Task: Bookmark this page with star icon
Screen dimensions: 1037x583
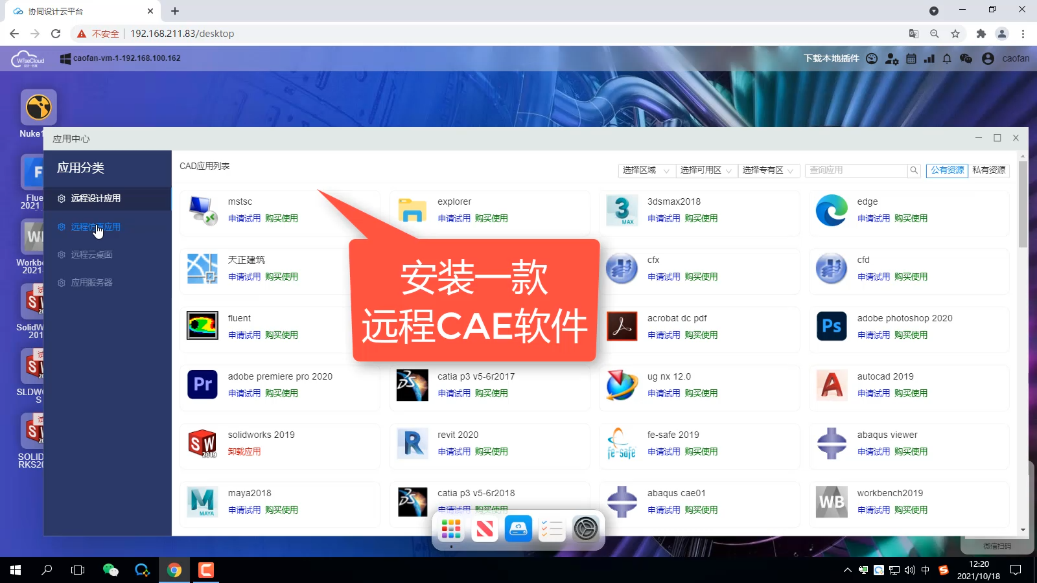Action: [955, 34]
